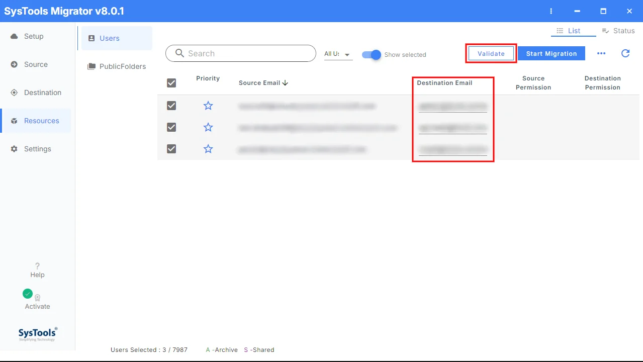Switch to the List view
643x362 pixels.
coord(573,31)
